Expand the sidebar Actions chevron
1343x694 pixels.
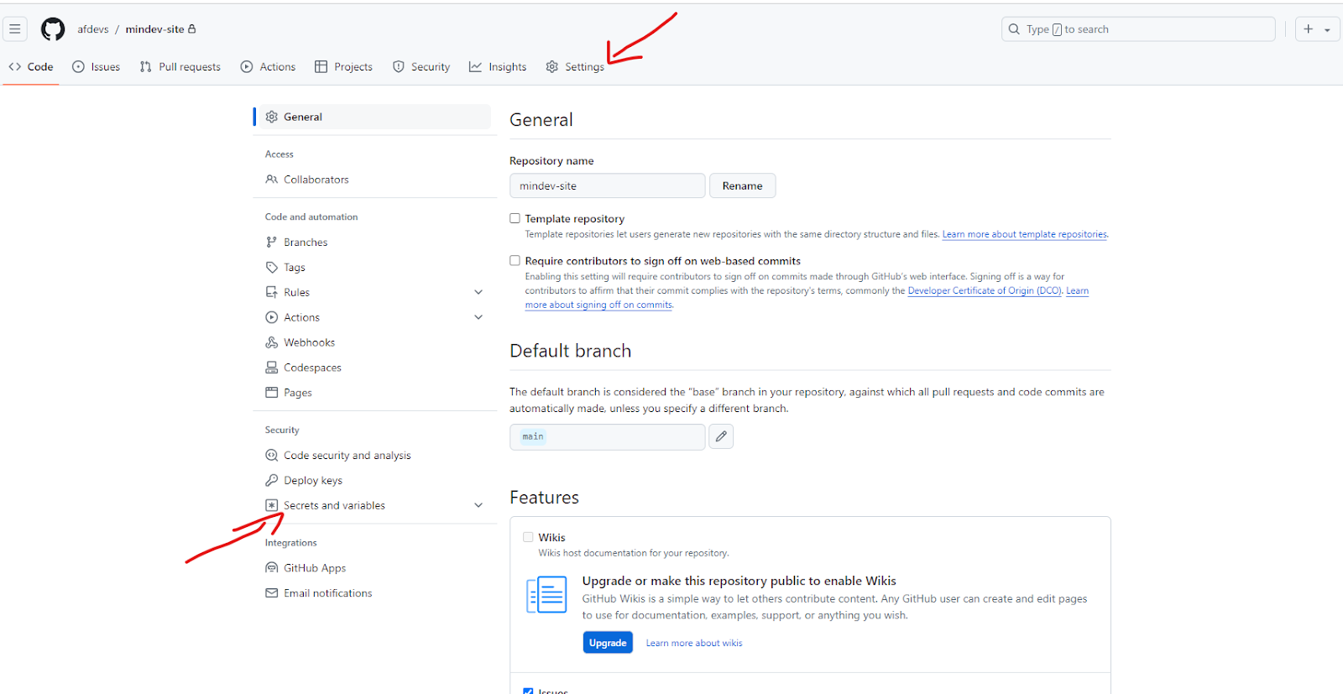pyautogui.click(x=478, y=317)
